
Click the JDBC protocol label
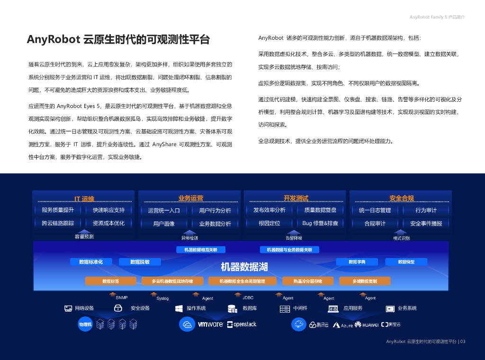(x=248, y=297)
